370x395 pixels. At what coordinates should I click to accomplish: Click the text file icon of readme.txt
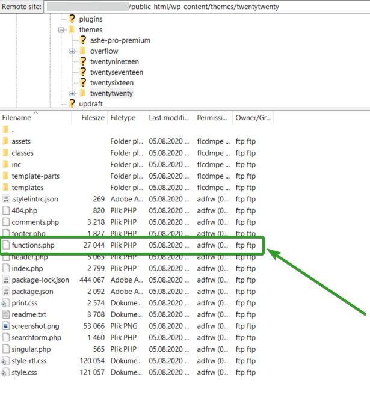[6, 314]
